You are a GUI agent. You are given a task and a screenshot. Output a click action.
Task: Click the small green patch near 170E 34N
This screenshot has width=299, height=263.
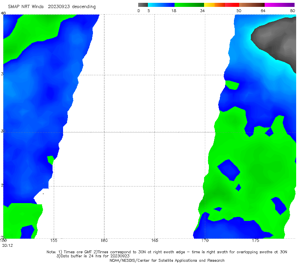click(232, 85)
